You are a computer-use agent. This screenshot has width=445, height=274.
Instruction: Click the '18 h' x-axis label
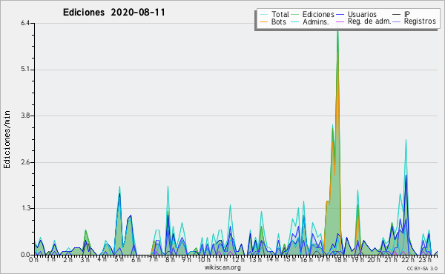(x=340, y=259)
